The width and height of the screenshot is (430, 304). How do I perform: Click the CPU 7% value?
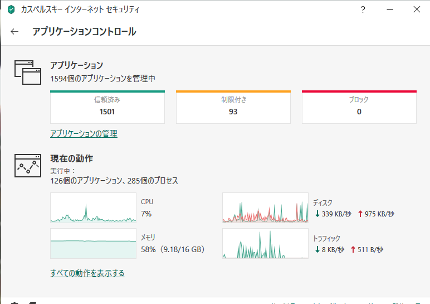tap(146, 214)
